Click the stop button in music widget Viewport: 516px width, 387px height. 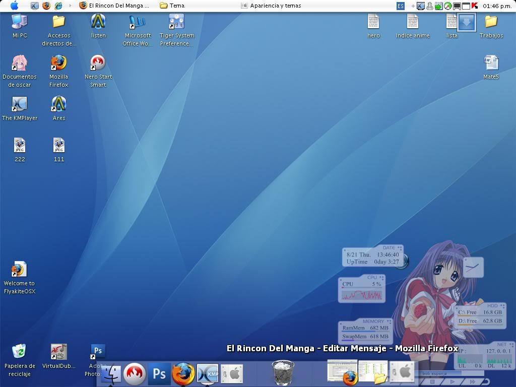click(433, 381)
